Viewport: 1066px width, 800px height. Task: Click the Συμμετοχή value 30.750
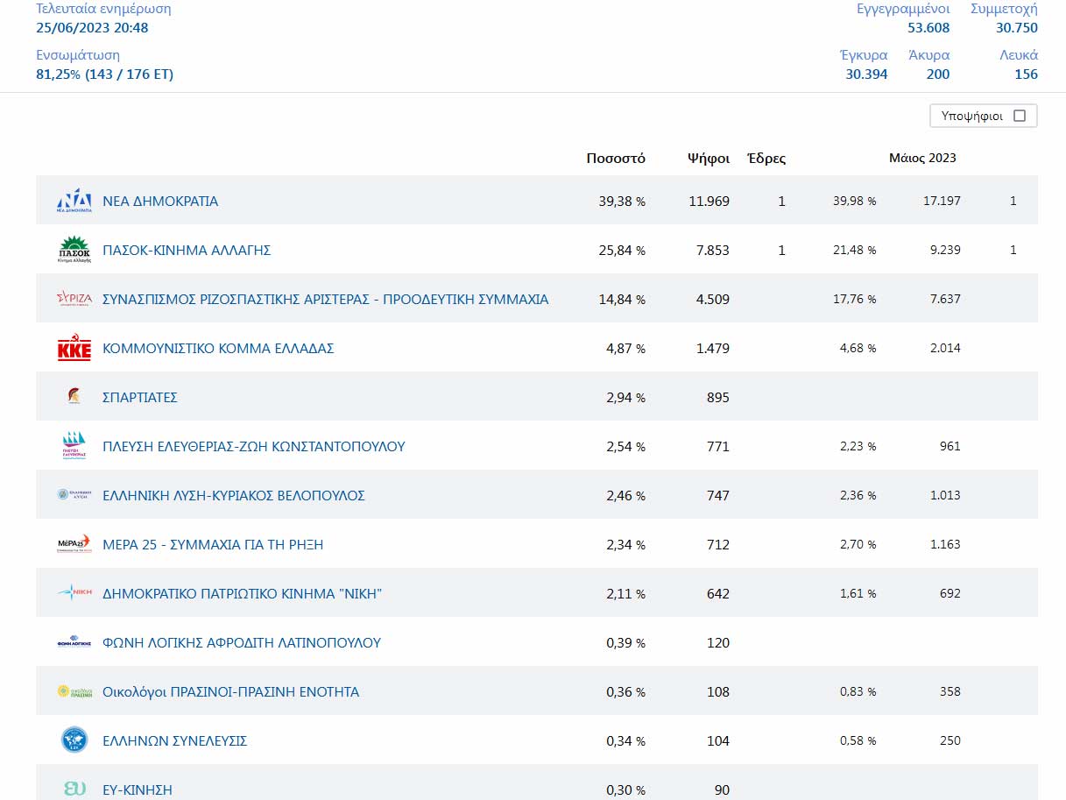click(x=1017, y=27)
